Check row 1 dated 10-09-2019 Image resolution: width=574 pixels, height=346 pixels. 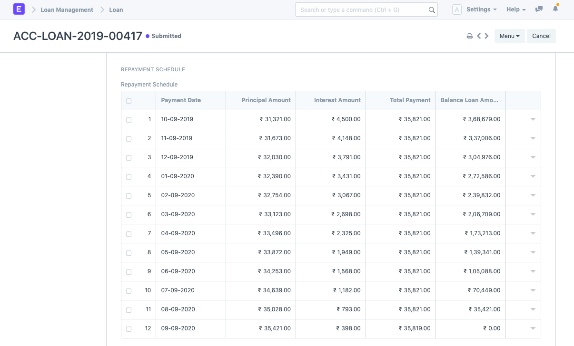[129, 120]
